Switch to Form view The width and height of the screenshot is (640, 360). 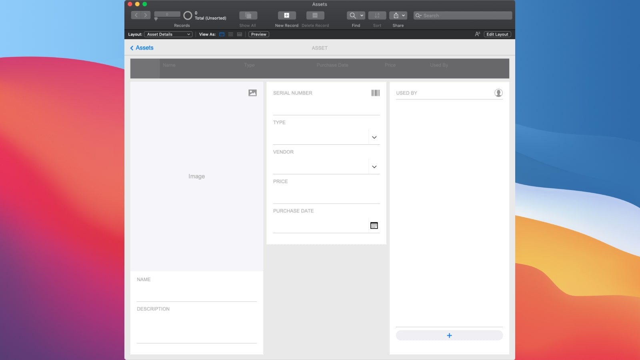(x=222, y=34)
